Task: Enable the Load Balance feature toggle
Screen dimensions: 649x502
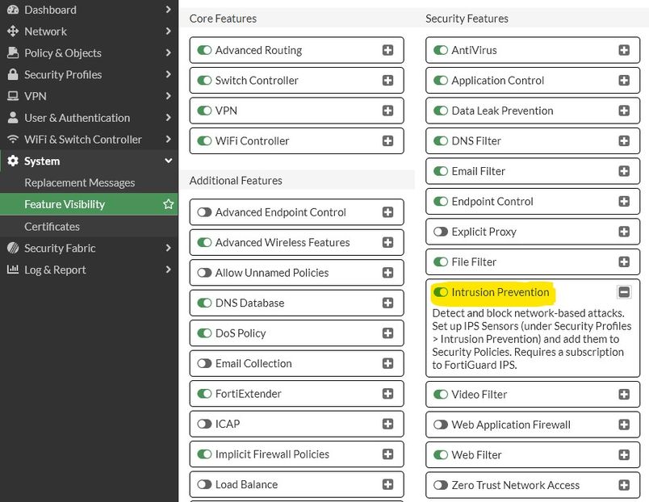Action: 204,484
